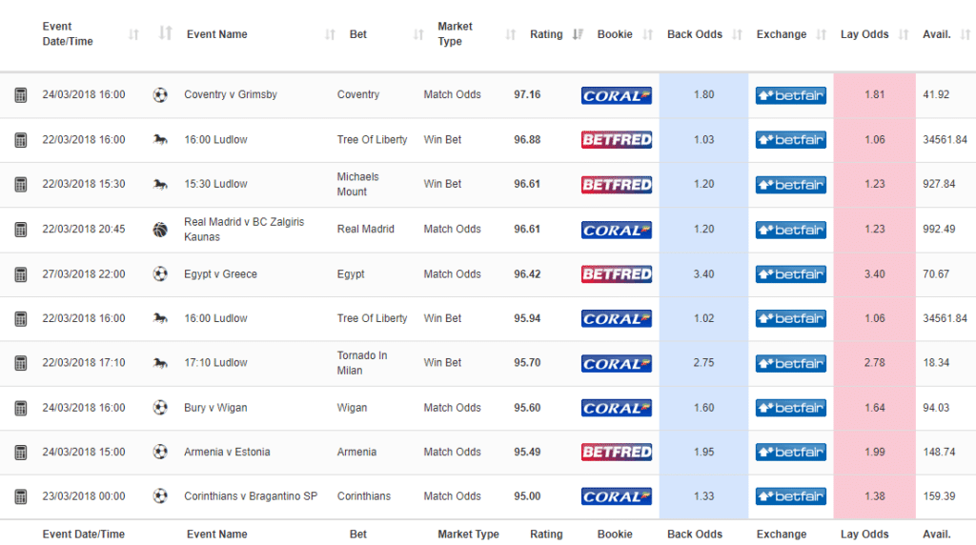The width and height of the screenshot is (976, 545).
Task: Click Tornado In Milan bet cell
Action: [362, 363]
